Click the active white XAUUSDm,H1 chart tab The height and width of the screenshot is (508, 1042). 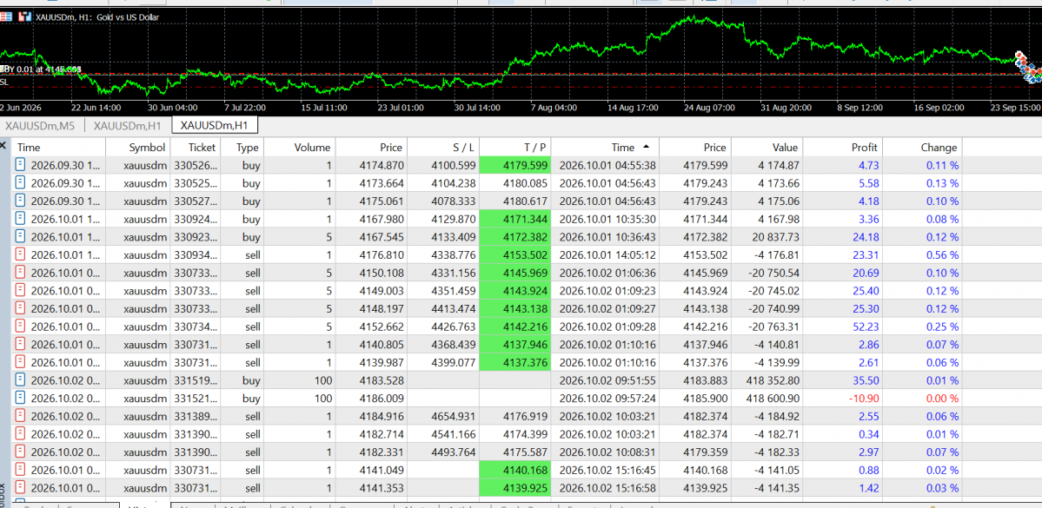click(x=215, y=125)
